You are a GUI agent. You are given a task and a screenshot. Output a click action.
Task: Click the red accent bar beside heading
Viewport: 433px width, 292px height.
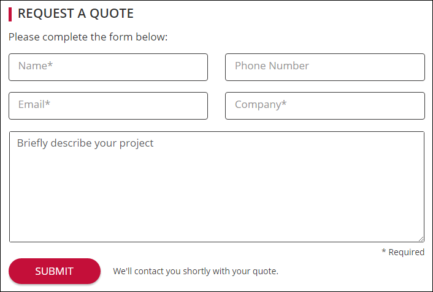coord(10,13)
